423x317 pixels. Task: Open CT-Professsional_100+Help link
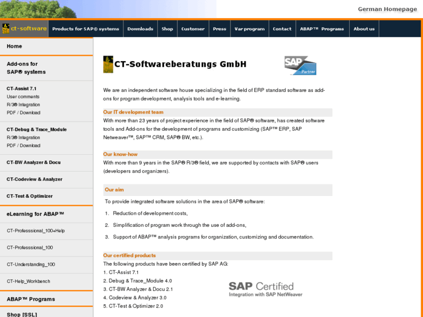click(35, 231)
